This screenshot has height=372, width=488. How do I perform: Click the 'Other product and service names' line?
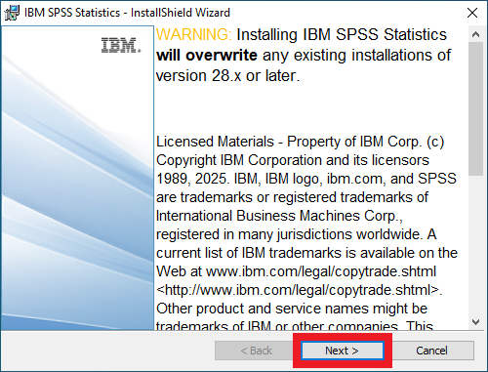292,309
